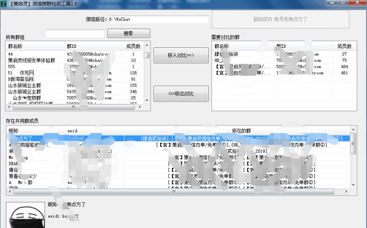Click the app icon in title bar
367x228 pixels.
coord(3,4)
